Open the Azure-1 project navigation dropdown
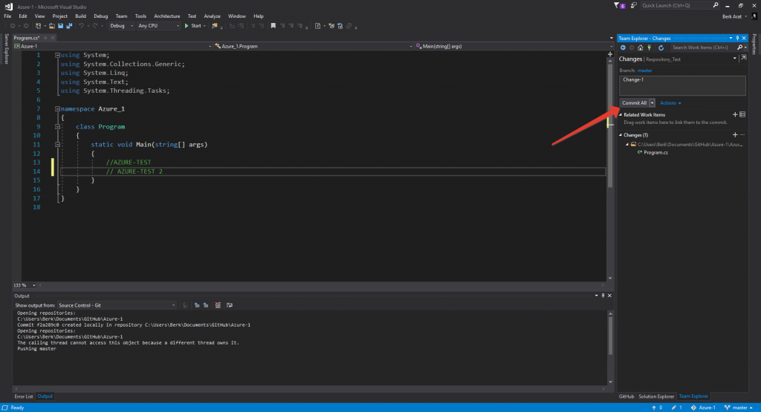The width and height of the screenshot is (761, 412). (113, 47)
